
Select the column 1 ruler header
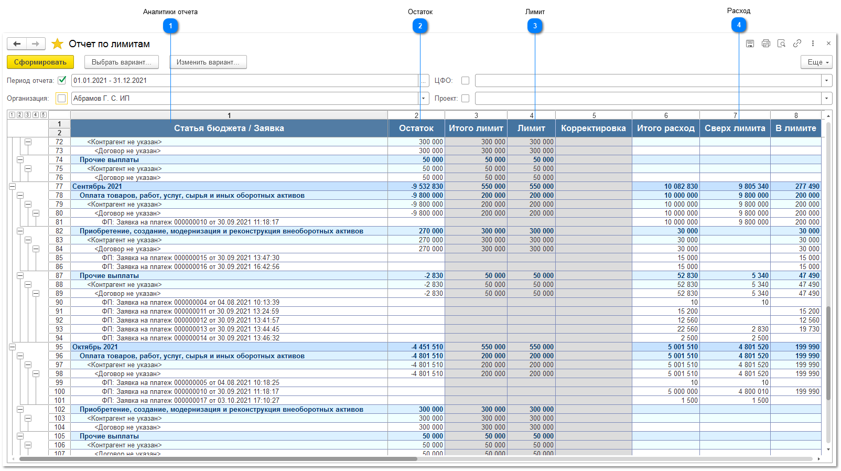coord(229,115)
